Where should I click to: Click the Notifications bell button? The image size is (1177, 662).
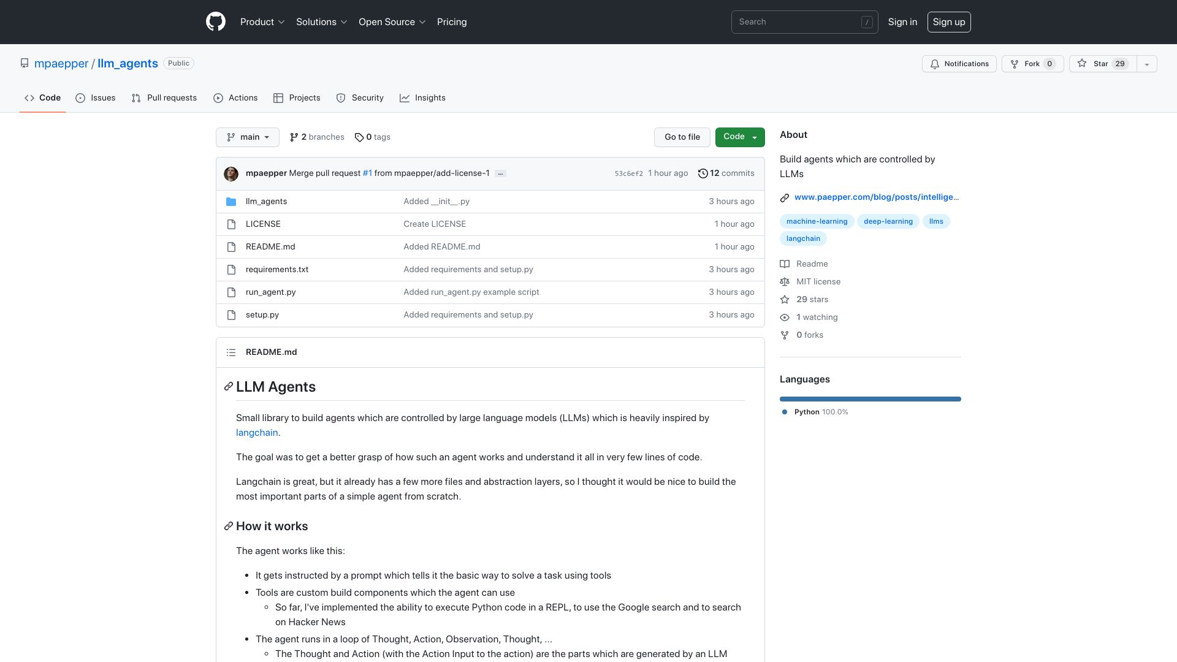coord(959,64)
